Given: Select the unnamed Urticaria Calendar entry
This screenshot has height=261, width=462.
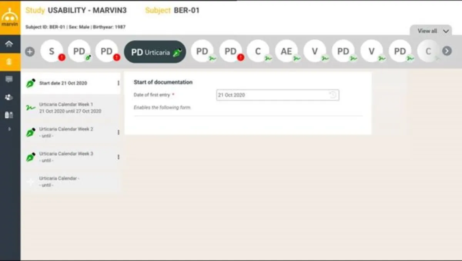Looking at the screenshot, I should 71,181.
